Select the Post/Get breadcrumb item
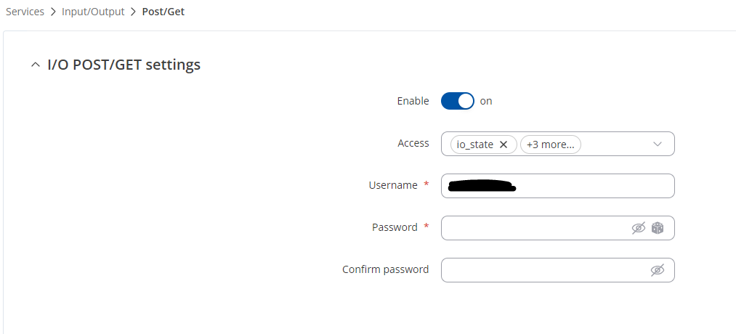 [x=163, y=12]
